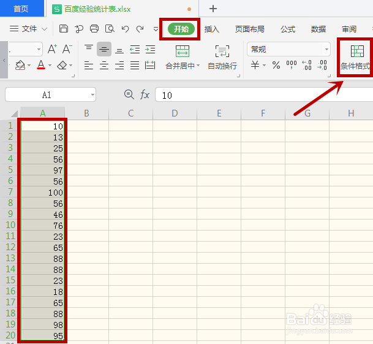Align text right

pos(119,65)
